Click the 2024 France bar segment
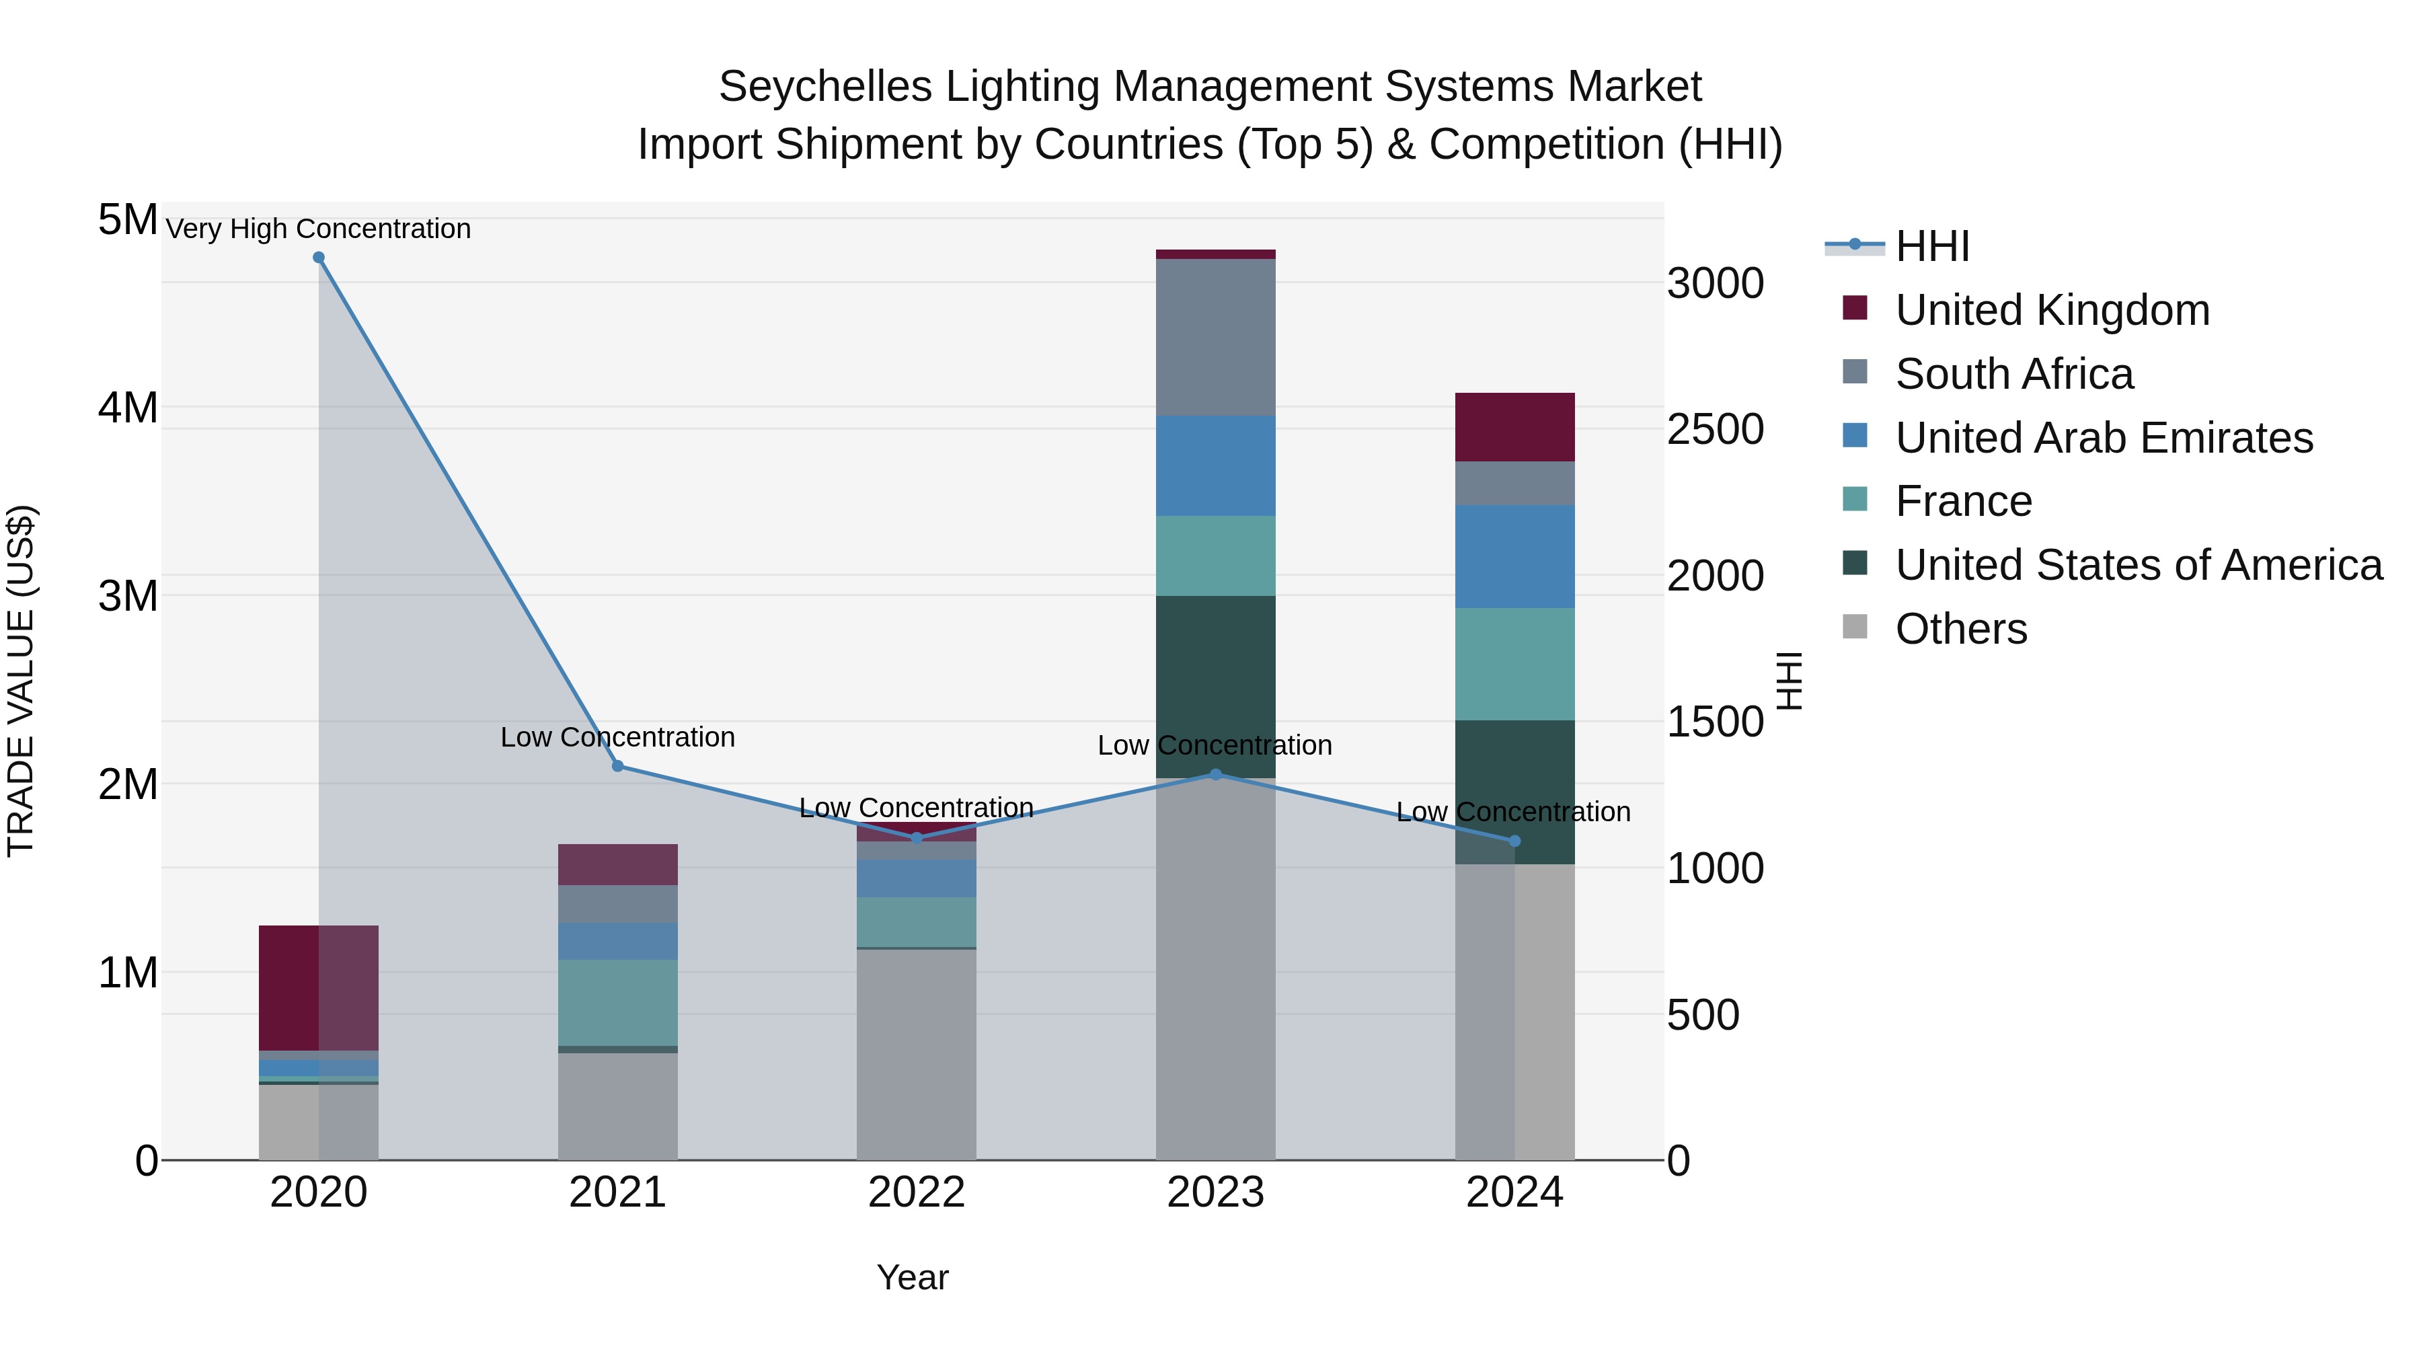The width and height of the screenshot is (2421, 1362). [1514, 665]
